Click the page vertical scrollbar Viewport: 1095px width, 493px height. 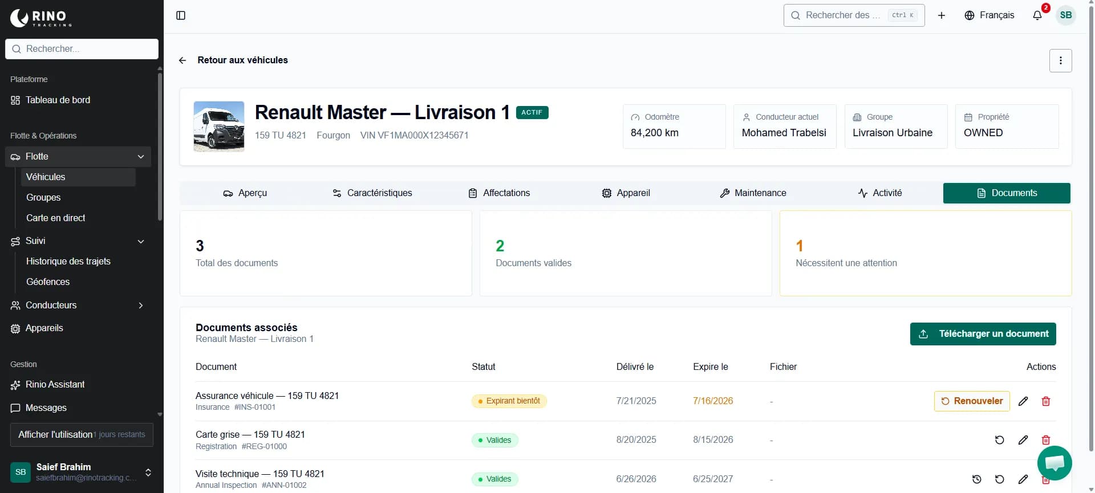[x=1092, y=228]
